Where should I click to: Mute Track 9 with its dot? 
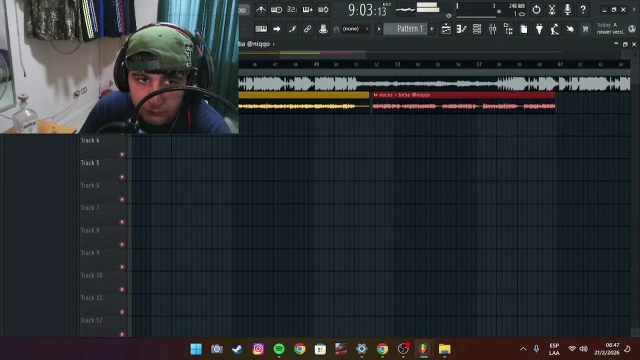coord(122,267)
